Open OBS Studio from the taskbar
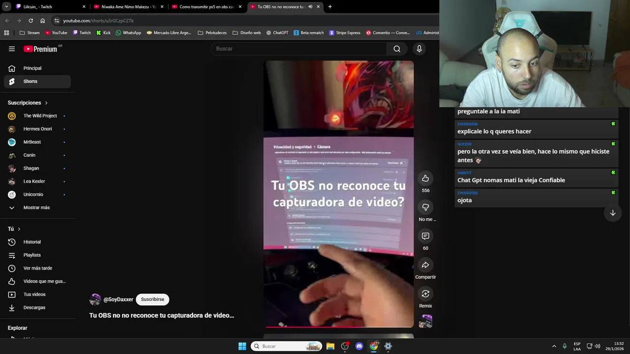This screenshot has height=354, width=630. (345, 346)
